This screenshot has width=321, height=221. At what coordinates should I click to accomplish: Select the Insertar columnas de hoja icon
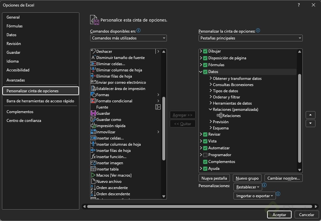point(93,144)
